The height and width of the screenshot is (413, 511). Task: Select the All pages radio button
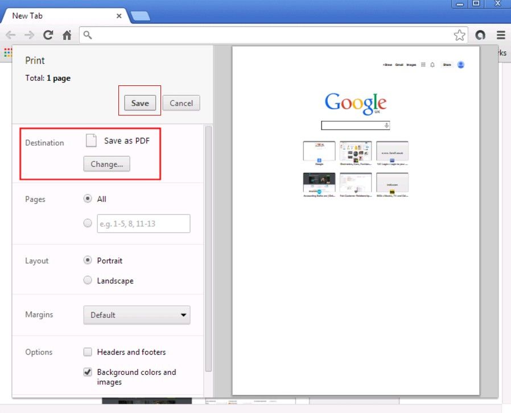pos(87,199)
